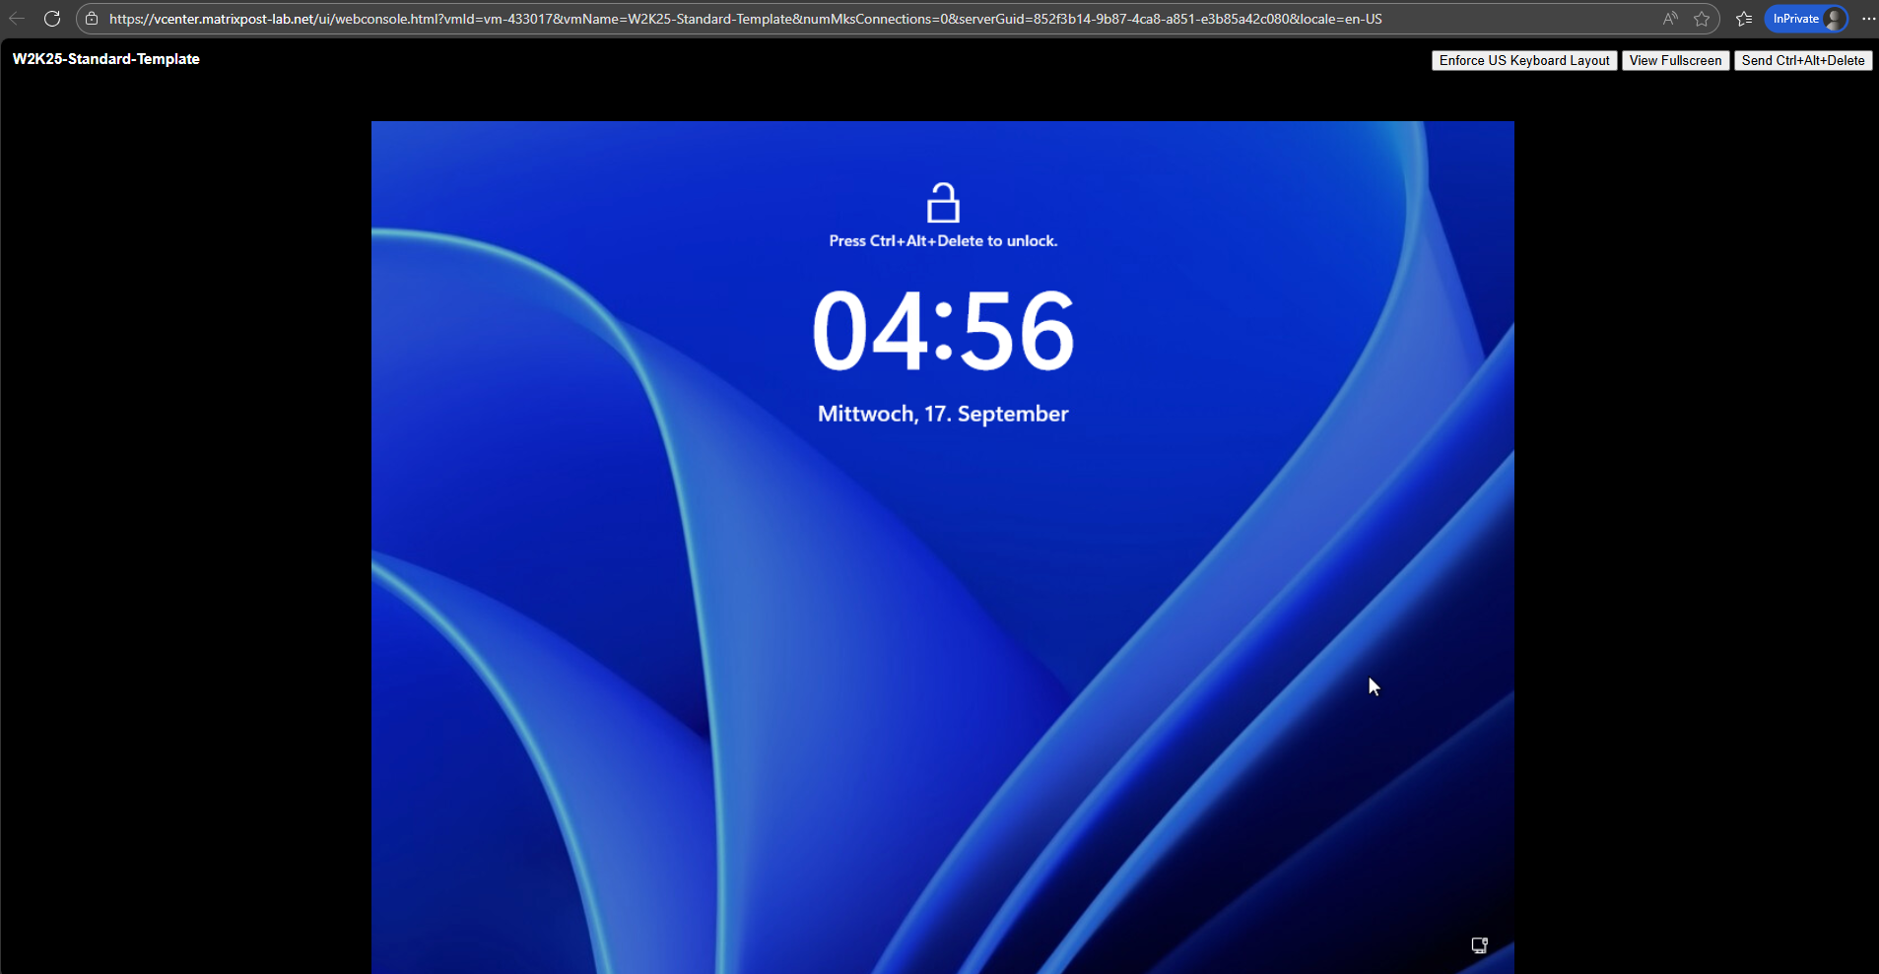
Task: Open View Fullscreen mode
Action: 1675,61
